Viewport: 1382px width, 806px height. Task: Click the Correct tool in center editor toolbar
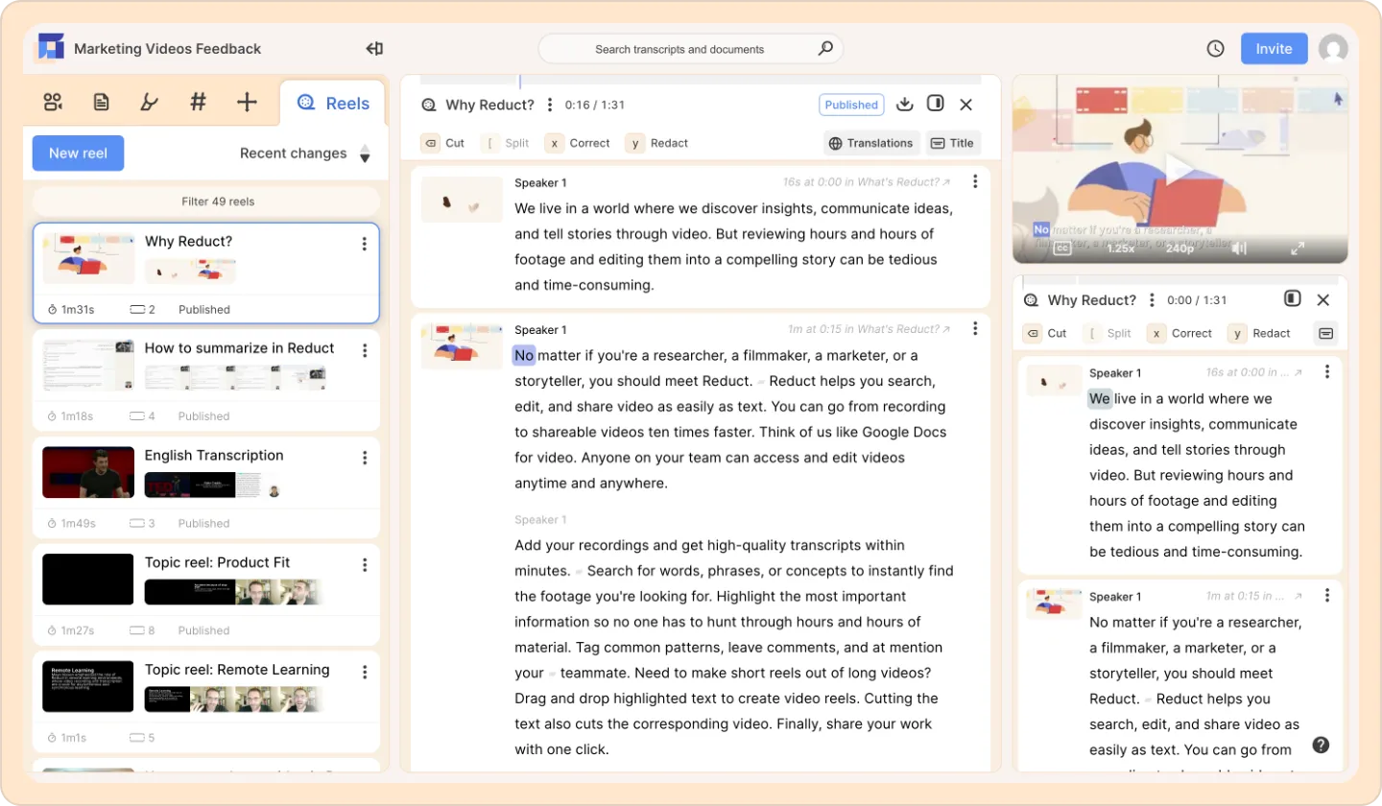point(578,143)
